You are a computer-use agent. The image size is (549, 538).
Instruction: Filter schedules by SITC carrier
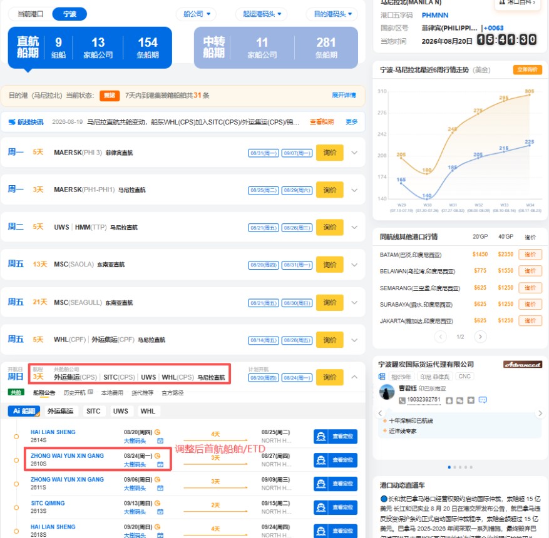[x=93, y=411]
